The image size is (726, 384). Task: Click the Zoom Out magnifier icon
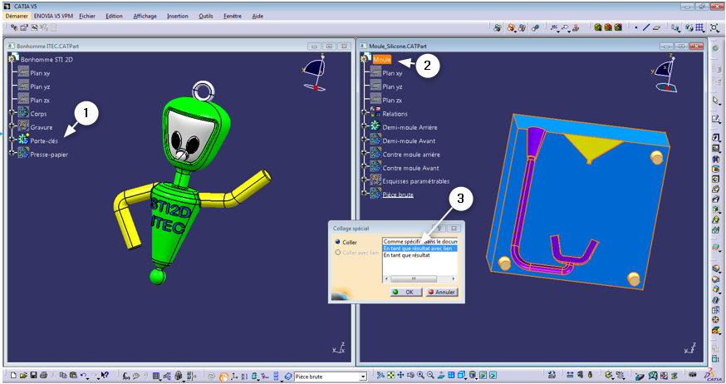[x=430, y=376]
